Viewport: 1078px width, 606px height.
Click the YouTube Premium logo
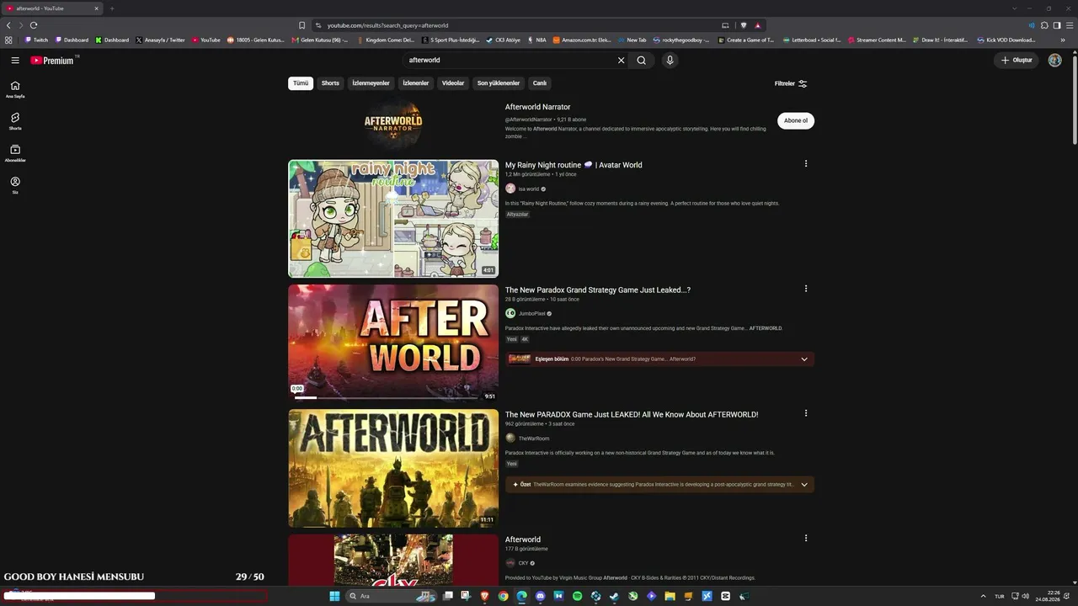click(53, 61)
